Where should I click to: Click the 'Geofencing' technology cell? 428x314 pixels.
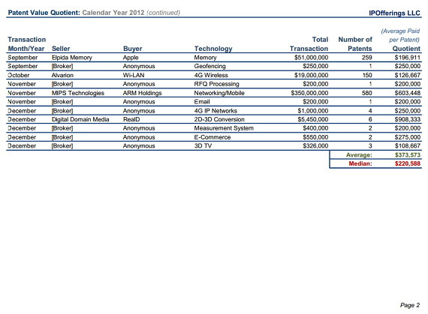(210, 66)
